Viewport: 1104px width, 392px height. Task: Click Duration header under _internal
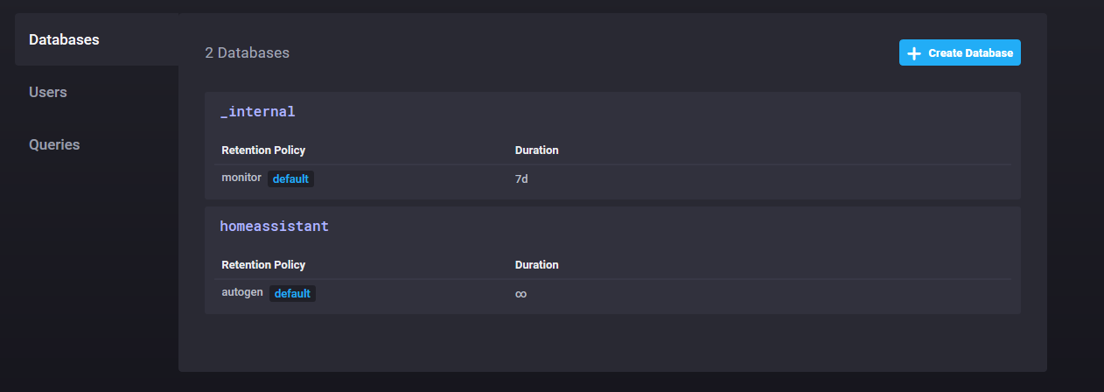coord(536,150)
